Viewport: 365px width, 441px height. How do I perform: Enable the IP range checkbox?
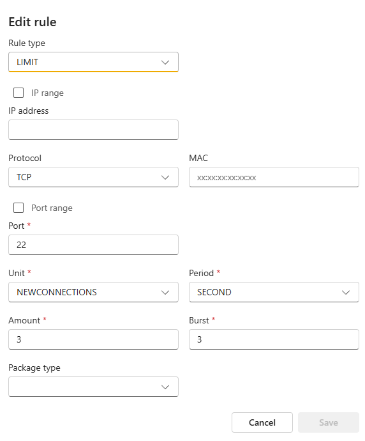[19, 93]
